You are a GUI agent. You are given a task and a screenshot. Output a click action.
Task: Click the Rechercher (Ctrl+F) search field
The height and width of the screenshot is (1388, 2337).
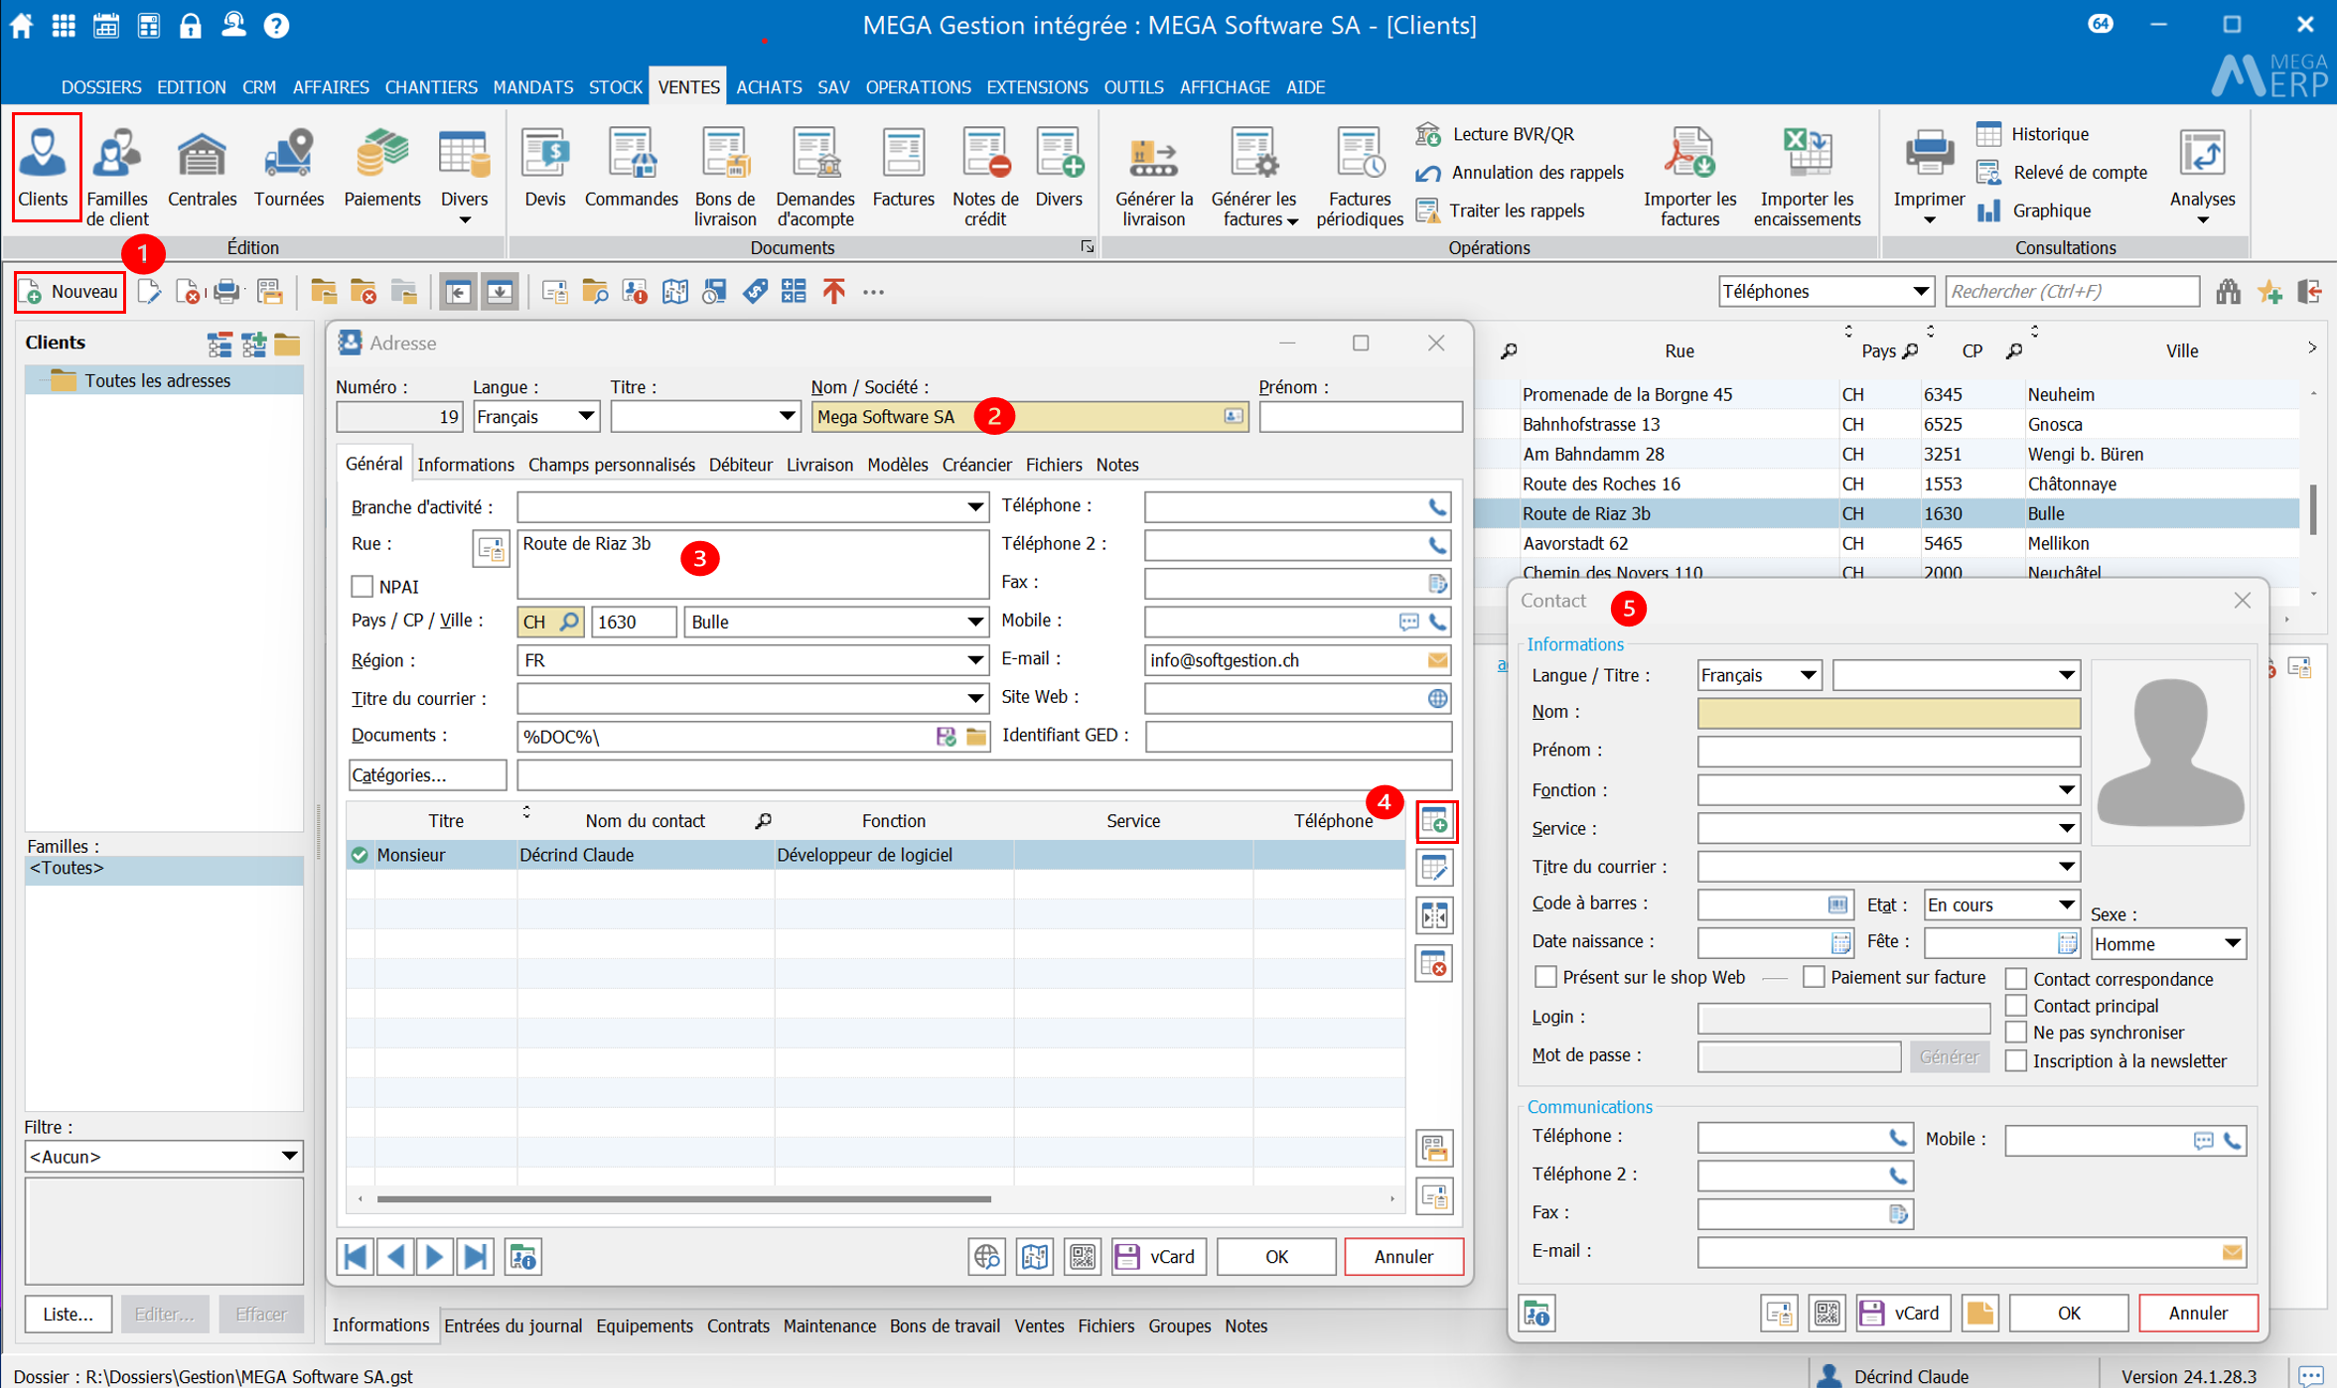pyautogui.click(x=2072, y=292)
